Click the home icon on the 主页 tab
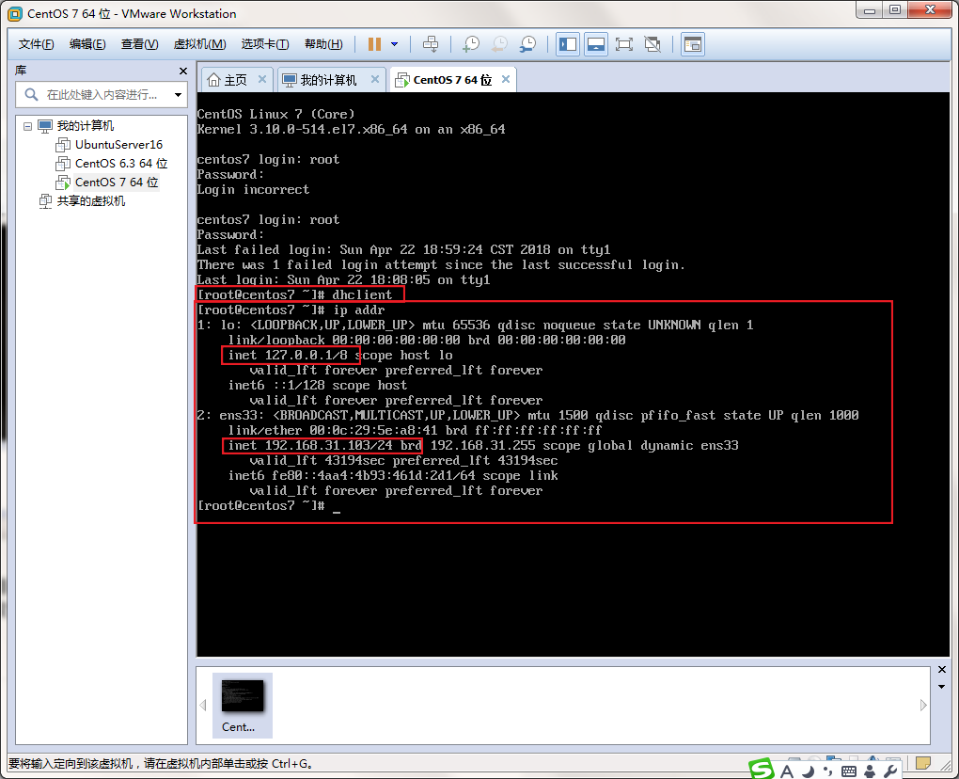Viewport: 959px width, 779px height. 213,80
